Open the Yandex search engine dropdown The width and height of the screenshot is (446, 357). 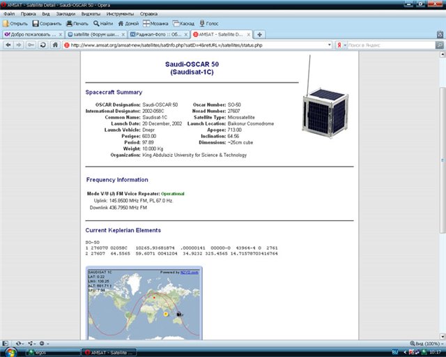coord(341,45)
